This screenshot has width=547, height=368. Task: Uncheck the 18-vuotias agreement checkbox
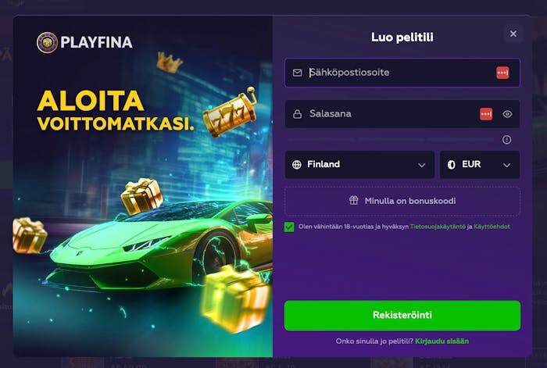[x=289, y=227]
